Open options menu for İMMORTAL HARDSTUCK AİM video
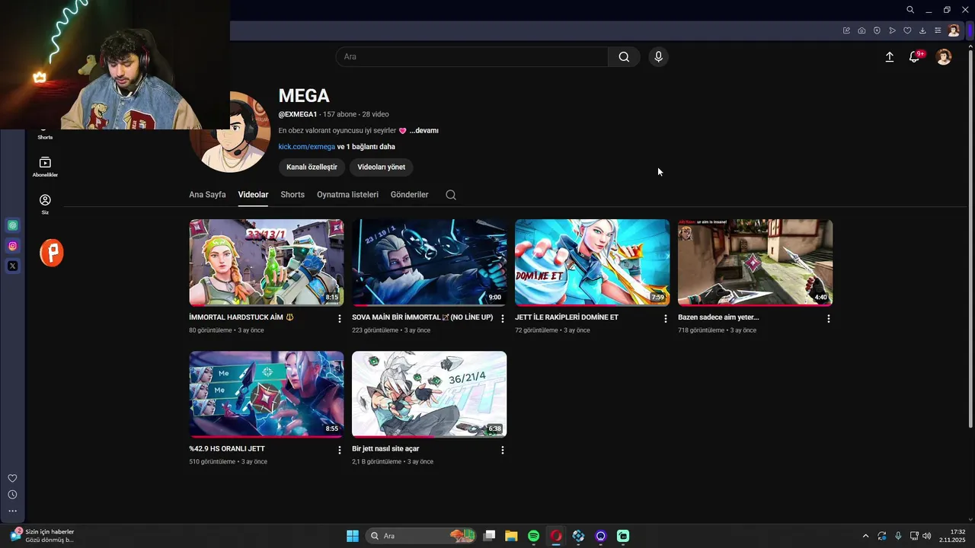Image resolution: width=975 pixels, height=548 pixels. [x=340, y=319]
